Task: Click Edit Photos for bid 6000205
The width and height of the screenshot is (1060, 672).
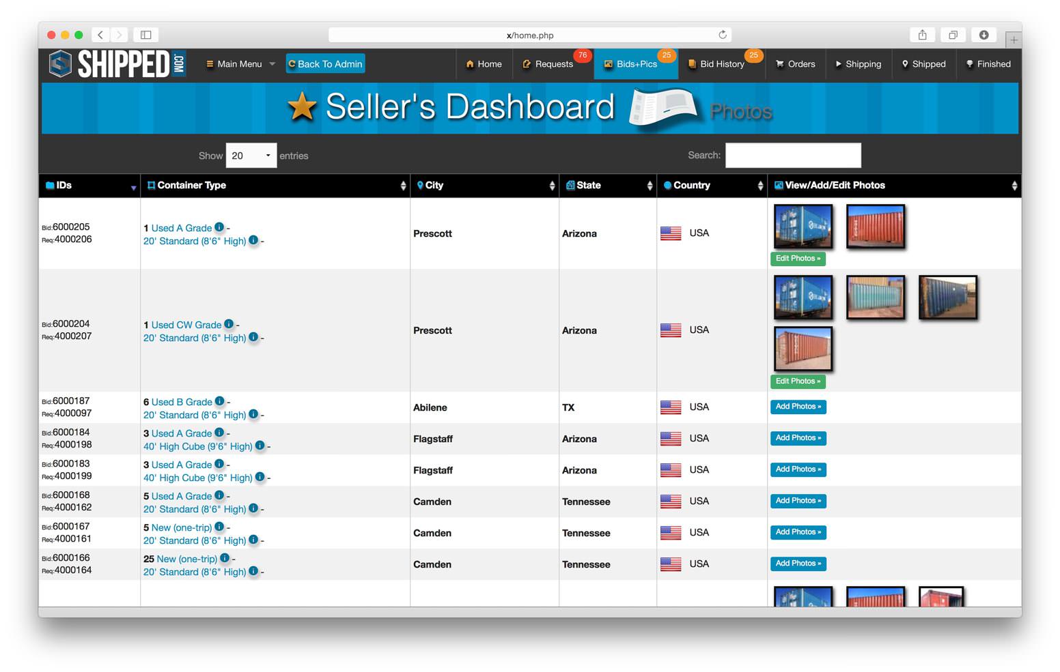Action: pyautogui.click(x=798, y=259)
